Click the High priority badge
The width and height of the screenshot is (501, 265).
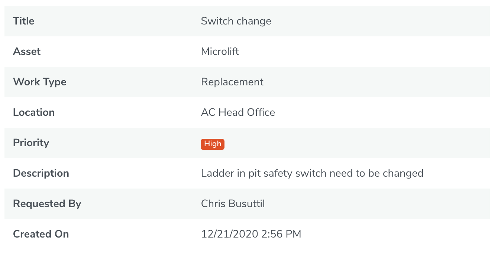tap(213, 144)
